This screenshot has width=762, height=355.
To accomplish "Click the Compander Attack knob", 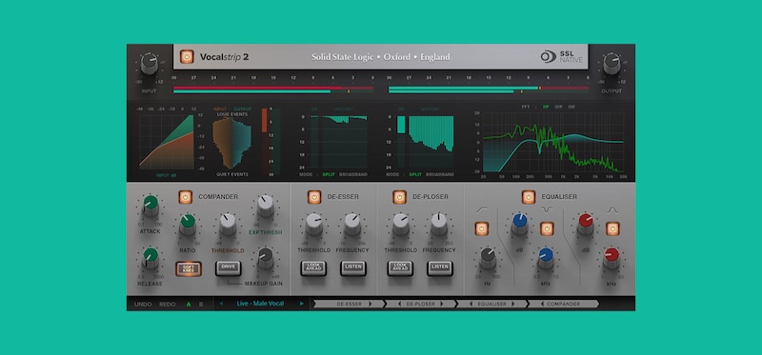I will tap(150, 206).
